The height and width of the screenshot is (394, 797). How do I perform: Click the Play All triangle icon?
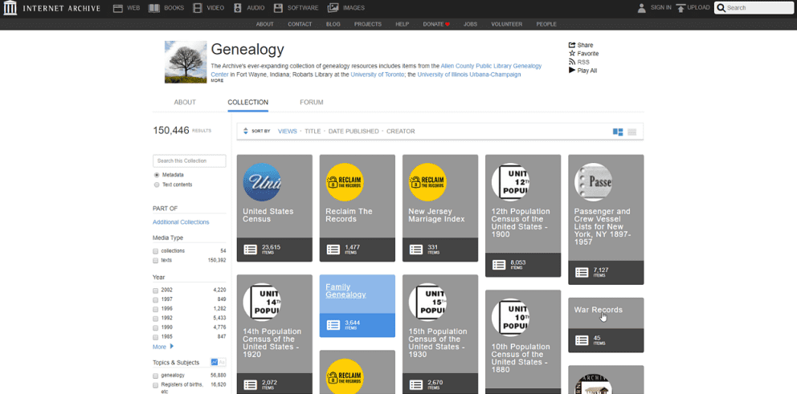(x=572, y=71)
